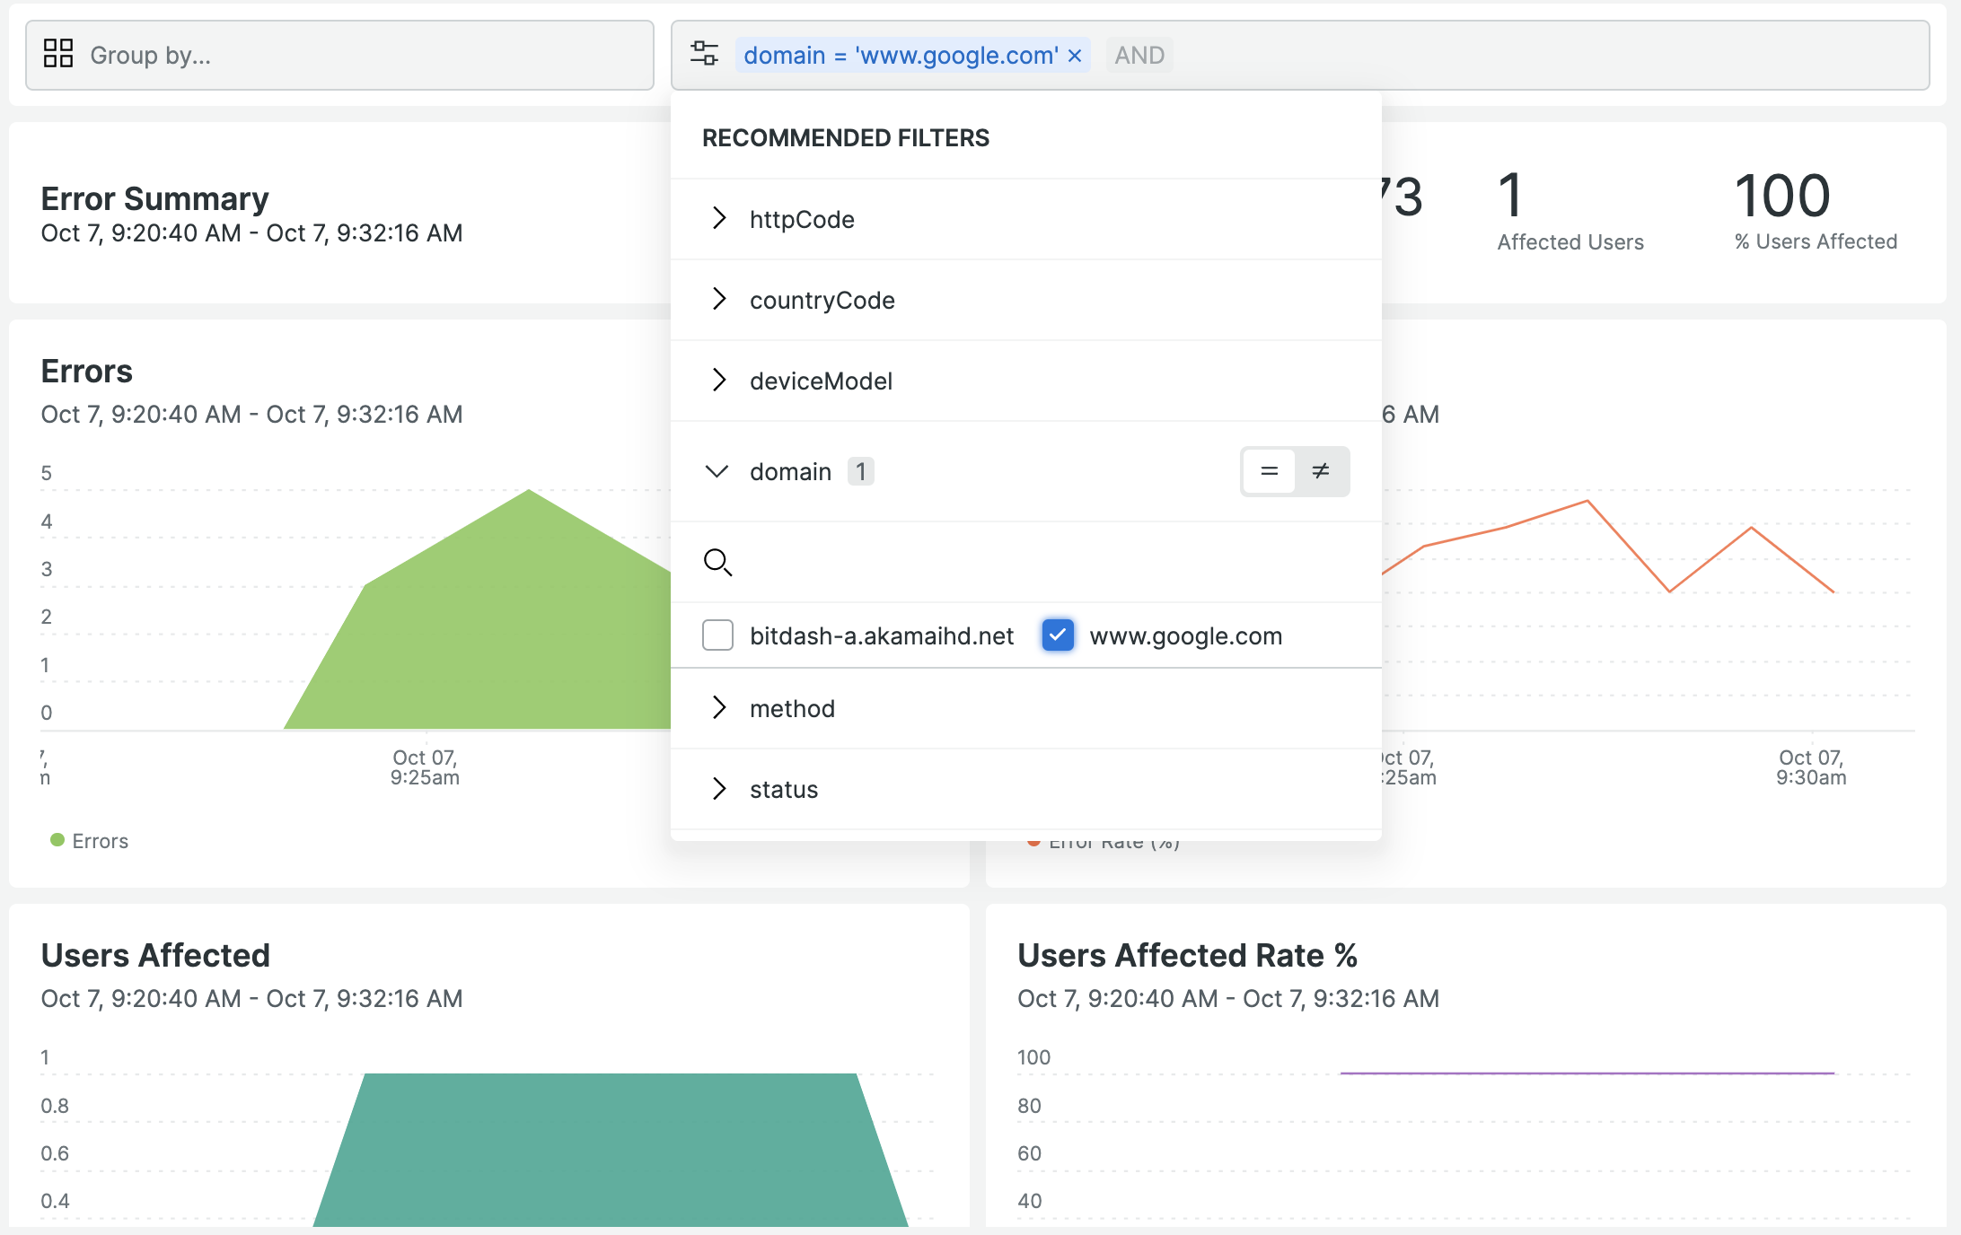Click the domain search input area

[1033, 562]
